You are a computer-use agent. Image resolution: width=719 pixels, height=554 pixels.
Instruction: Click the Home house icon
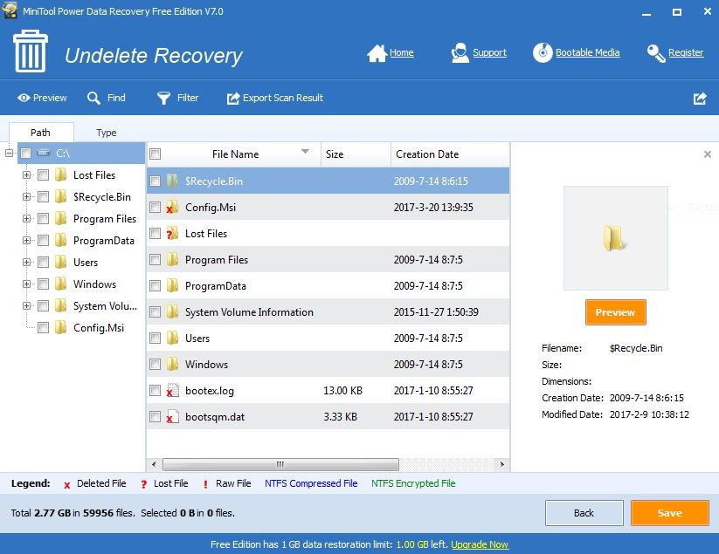(377, 53)
